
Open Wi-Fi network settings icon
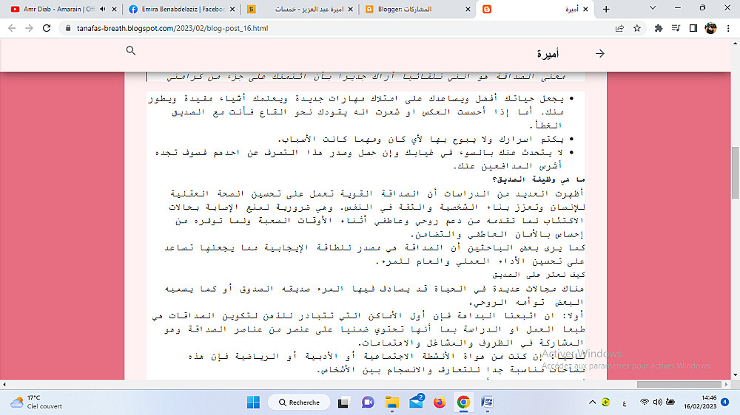pos(645,402)
